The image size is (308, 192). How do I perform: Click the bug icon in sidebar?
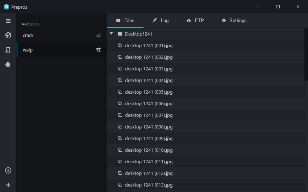[x=8, y=64]
